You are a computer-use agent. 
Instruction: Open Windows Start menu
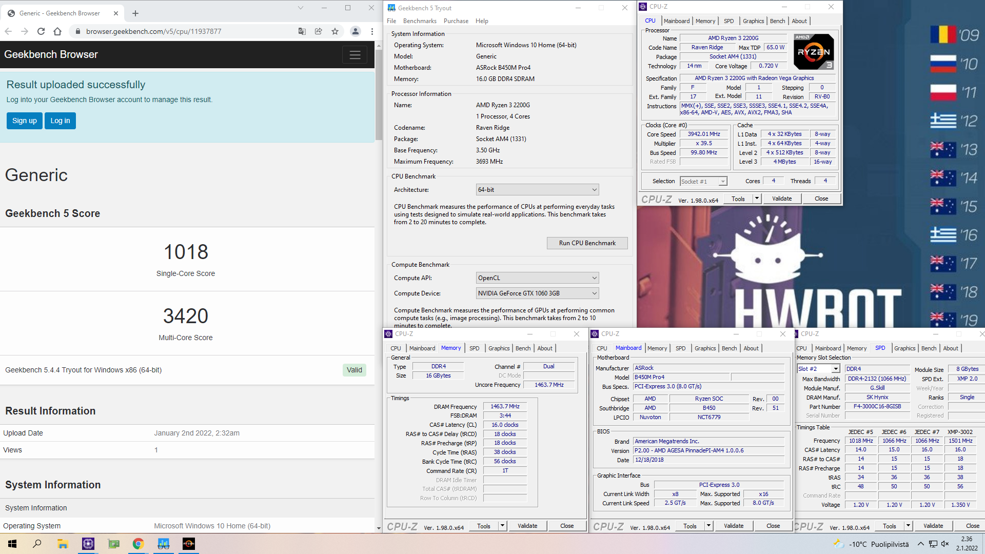(12, 544)
